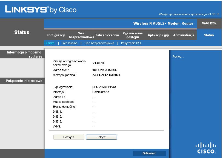Select the Status tab in navigation bar
The image size is (223, 159).
tap(209, 35)
